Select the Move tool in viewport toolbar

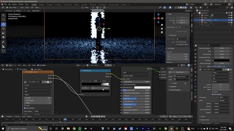(3, 24)
